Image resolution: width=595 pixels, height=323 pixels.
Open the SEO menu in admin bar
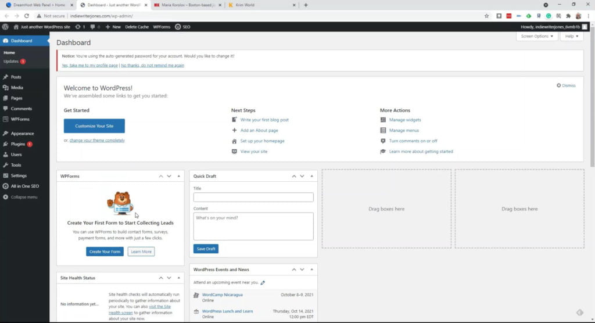point(182,27)
